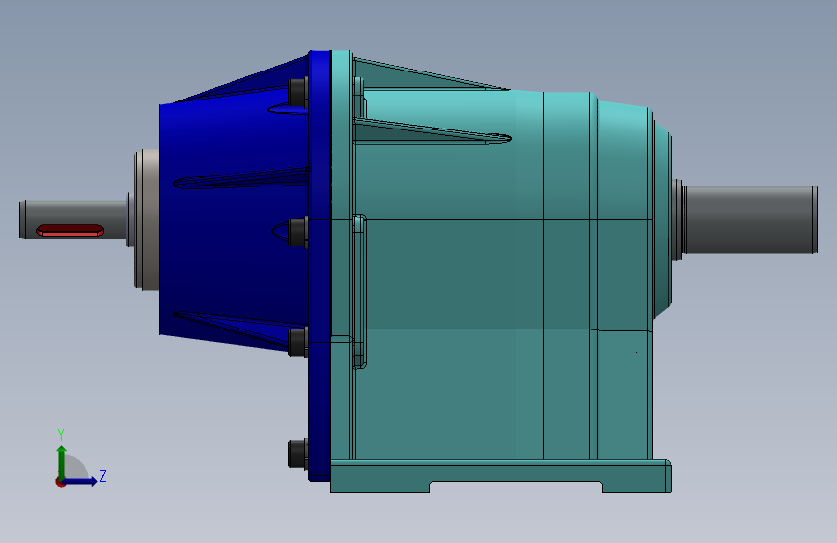Select the long diagonal rib on teal housing
Screen dimensions: 837x543
[432, 131]
